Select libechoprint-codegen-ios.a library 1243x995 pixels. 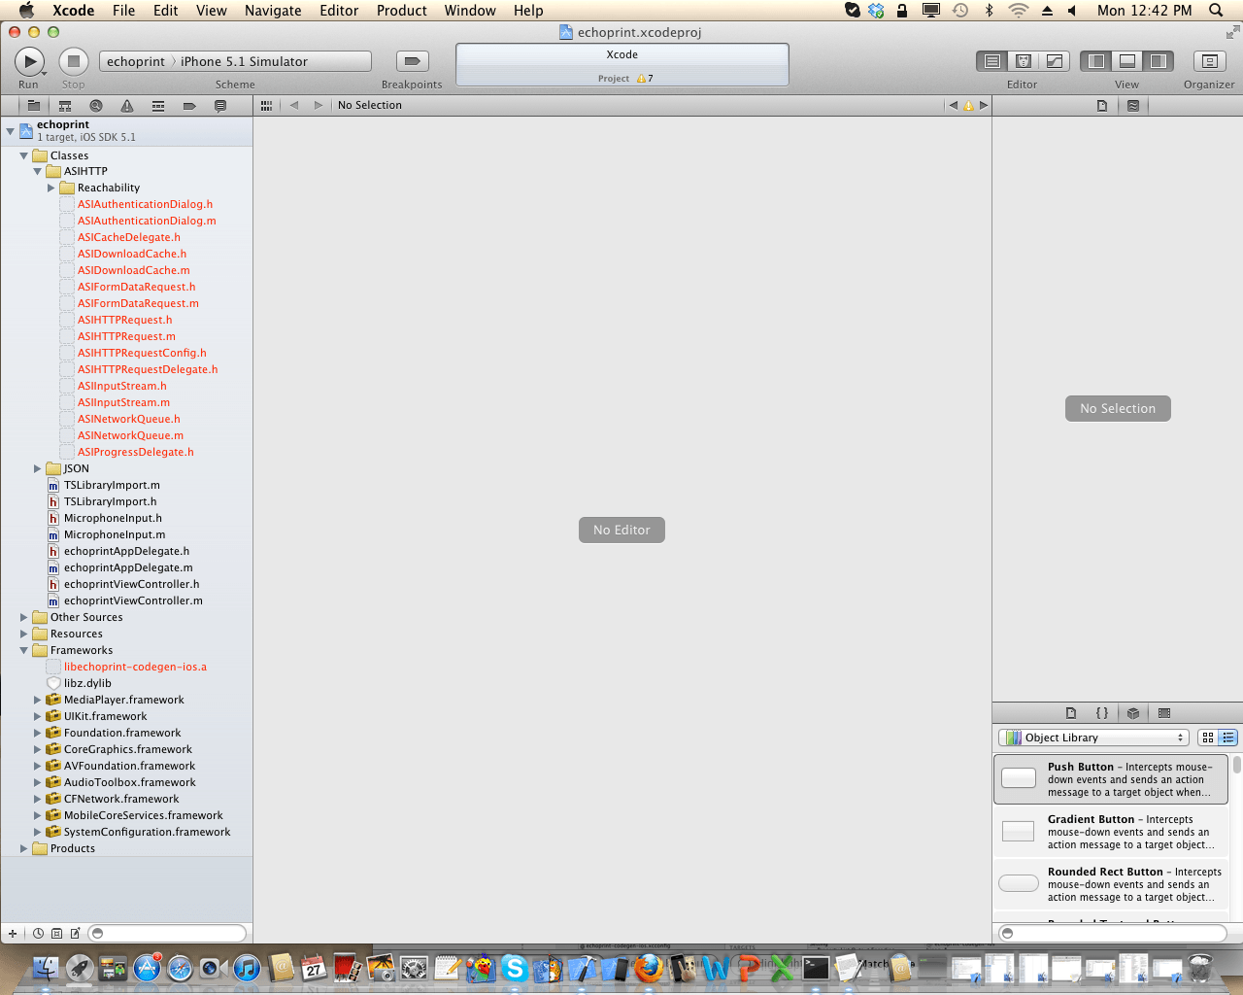135,667
